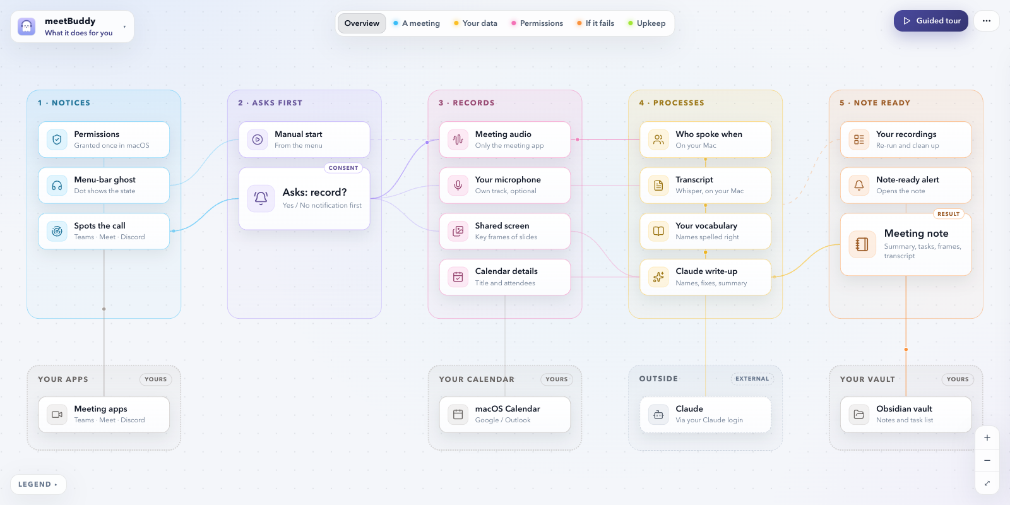Click the '5 · NOTE READY' column heading
Screen dimensions: 1010x505
(x=875, y=103)
